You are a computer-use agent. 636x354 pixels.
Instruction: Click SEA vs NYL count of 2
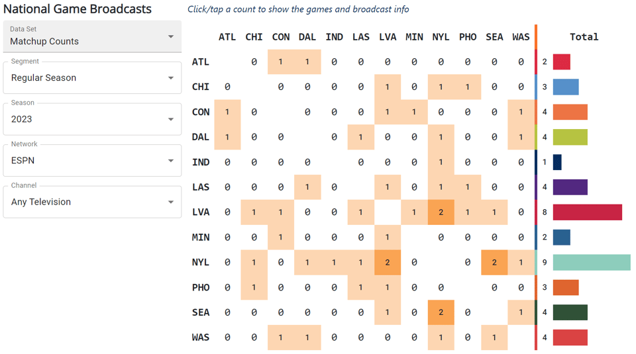(x=441, y=312)
